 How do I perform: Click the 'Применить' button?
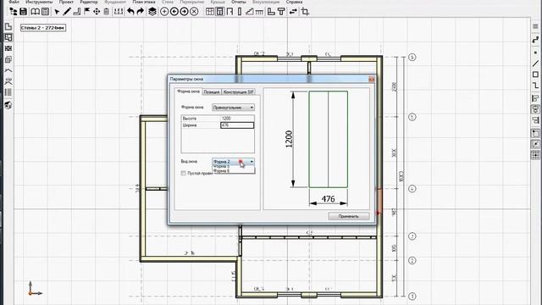348,216
